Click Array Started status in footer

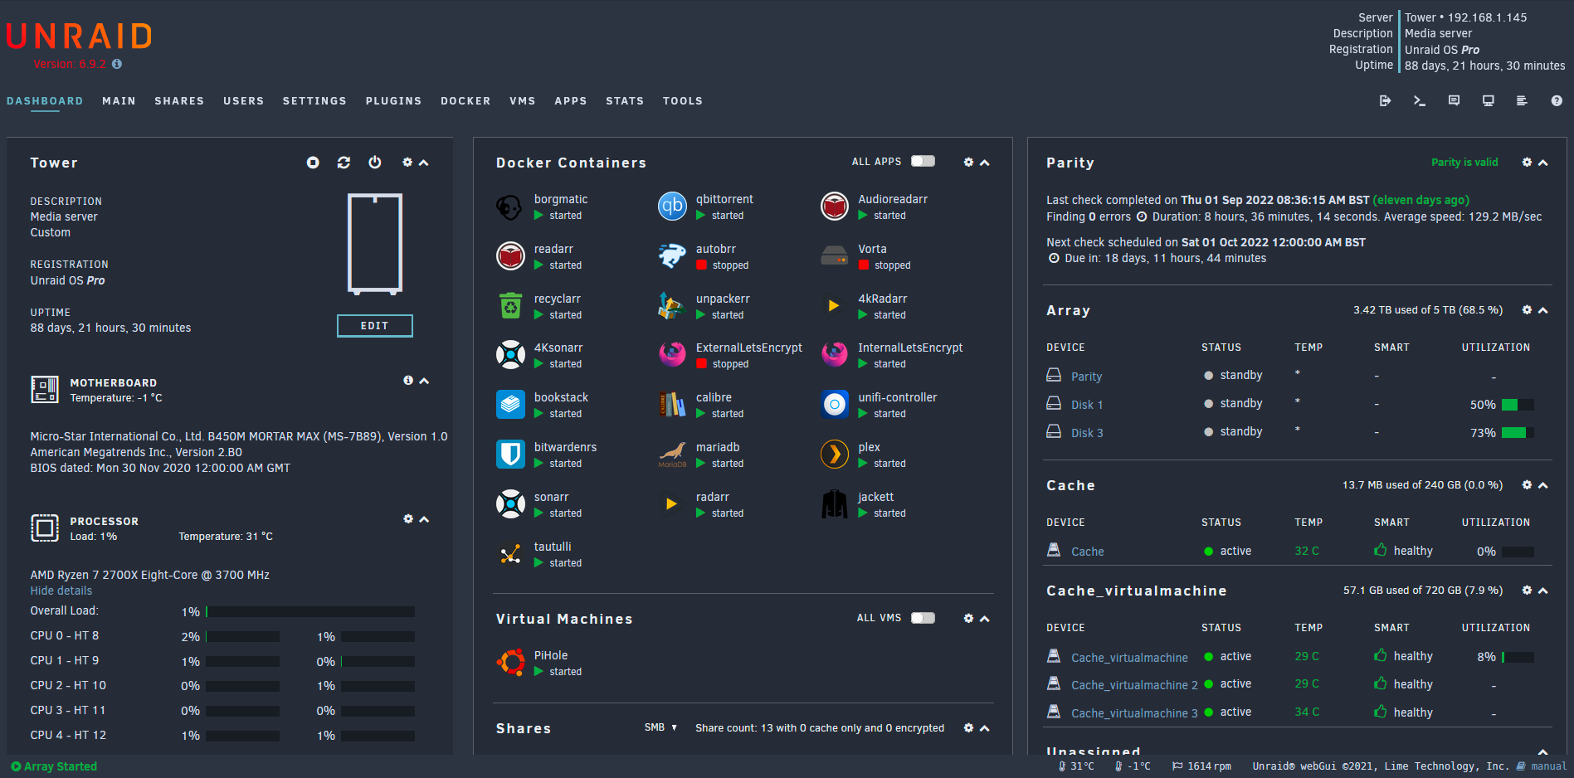[x=54, y=766]
